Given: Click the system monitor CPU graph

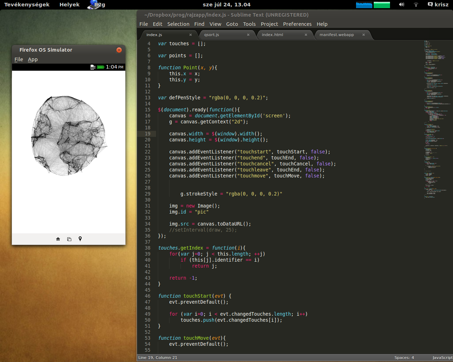Looking at the screenshot, I should pyautogui.click(x=364, y=5).
